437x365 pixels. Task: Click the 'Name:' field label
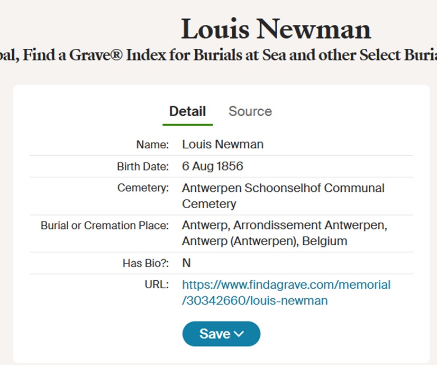coord(152,145)
